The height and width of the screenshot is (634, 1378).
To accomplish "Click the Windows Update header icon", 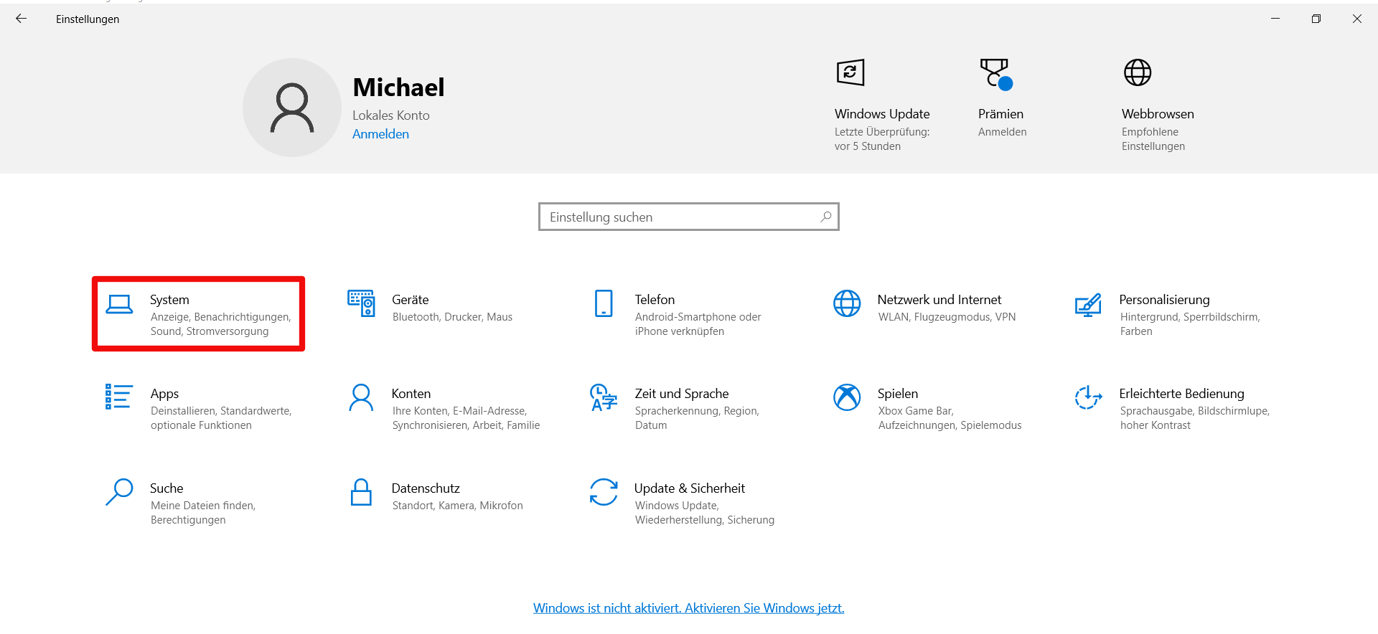I will pos(850,72).
